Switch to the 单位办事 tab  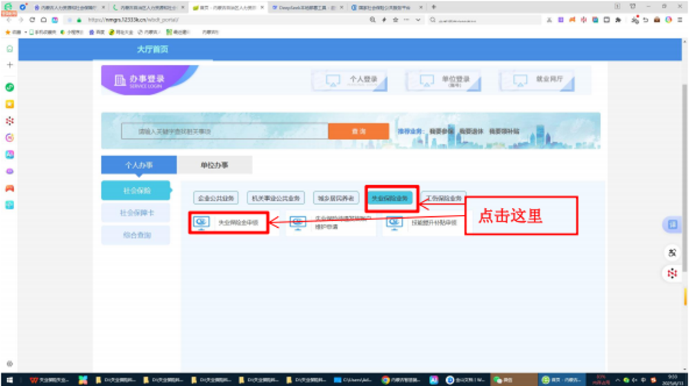pos(214,165)
